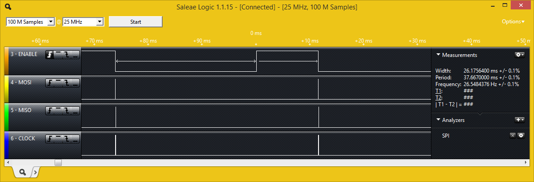
Task: Click the orange ENABLE channel color bar
Action: point(6,61)
